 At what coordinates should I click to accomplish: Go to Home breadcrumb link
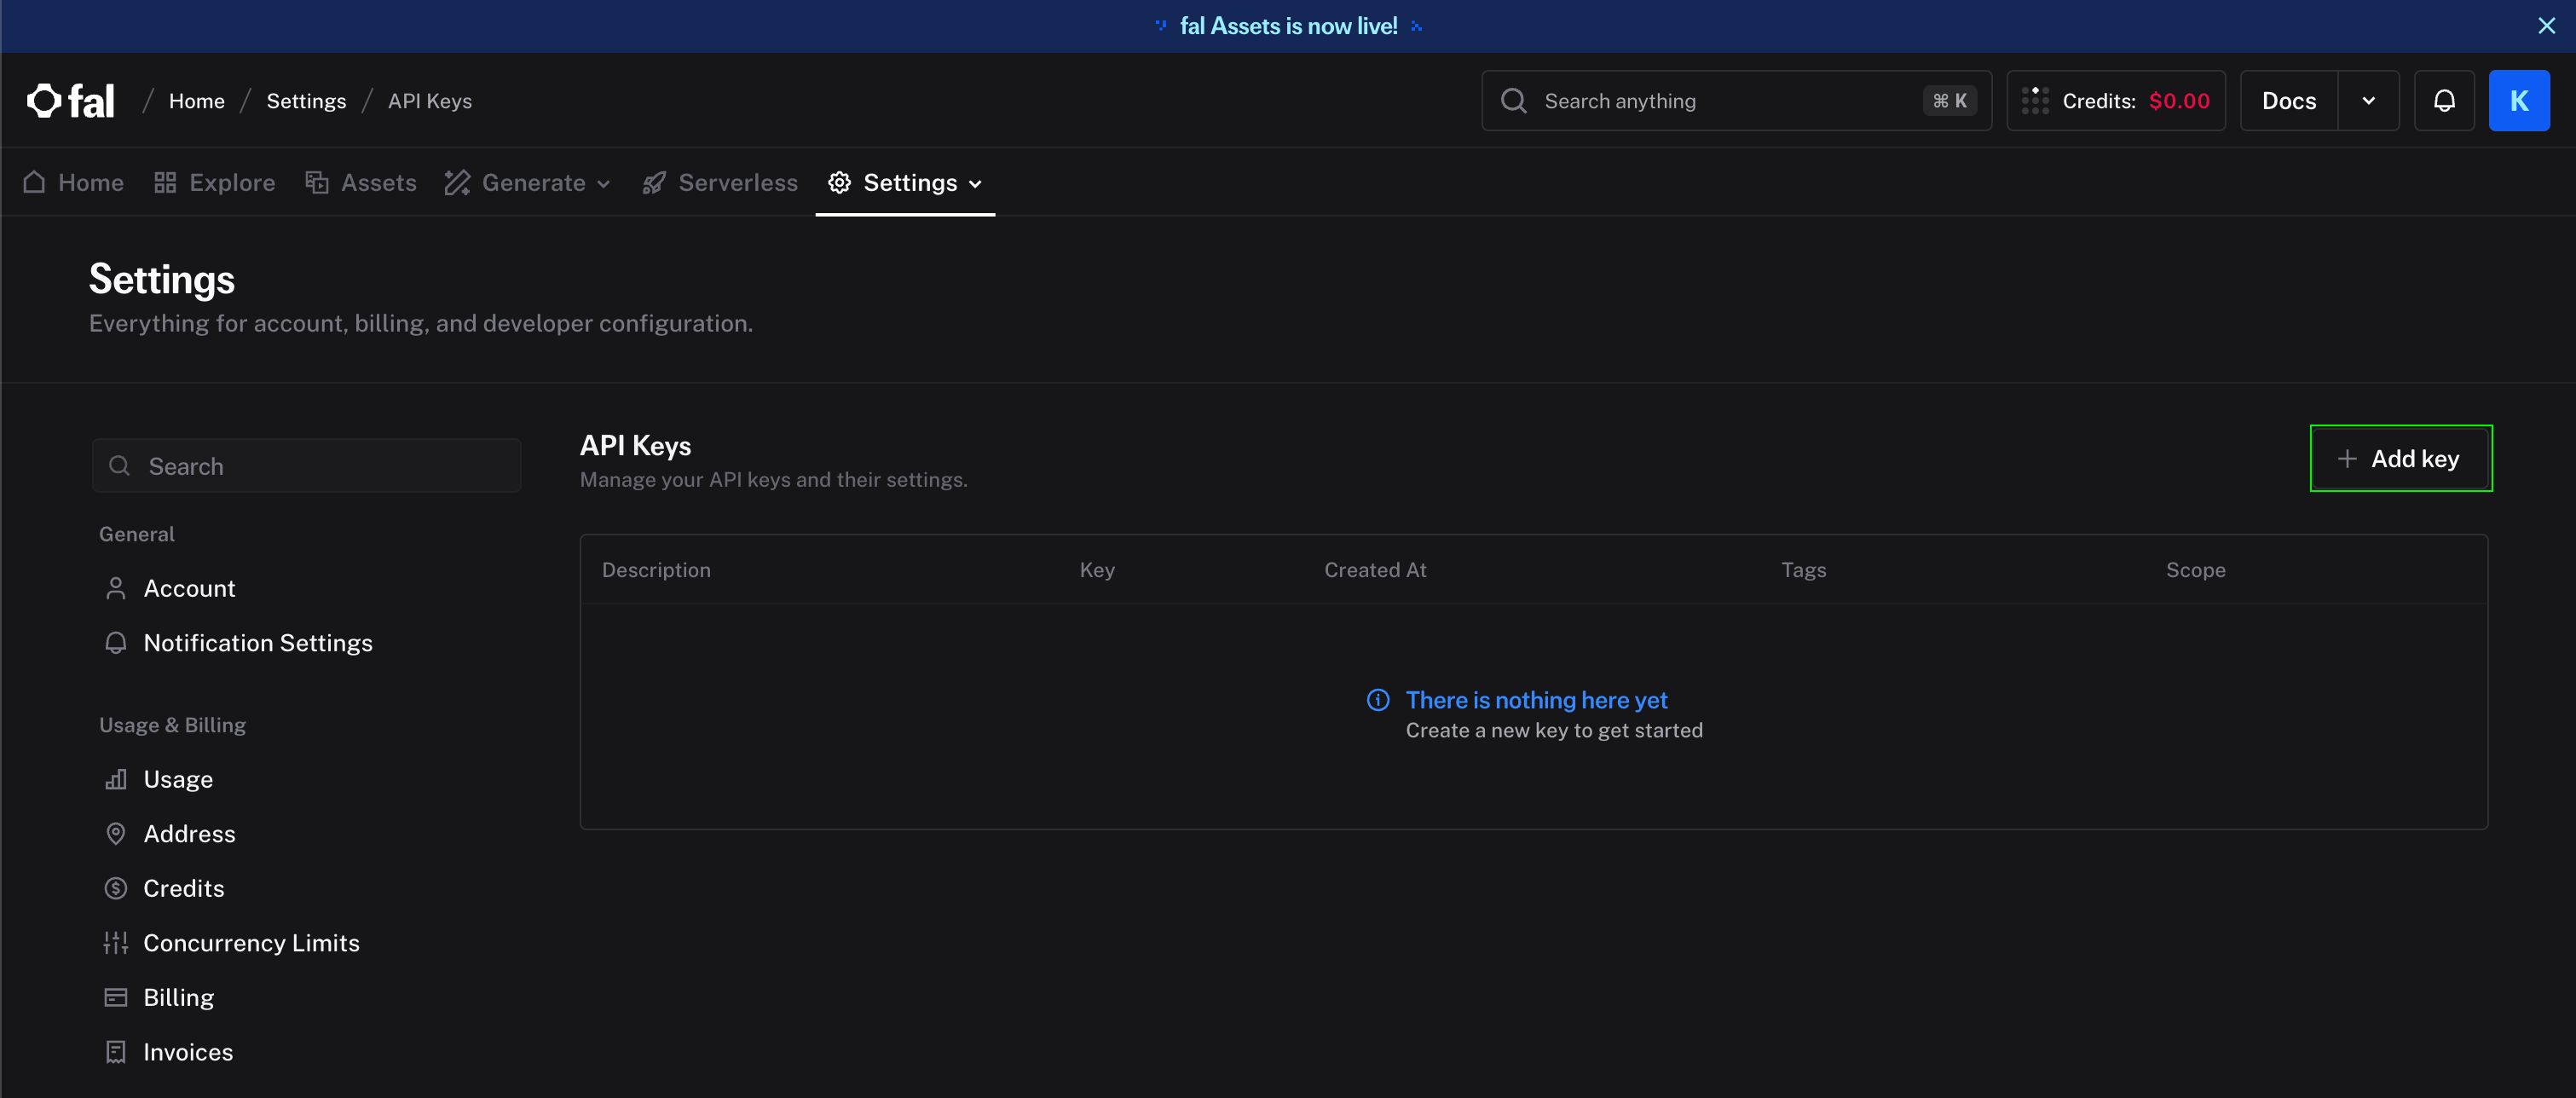coord(196,101)
